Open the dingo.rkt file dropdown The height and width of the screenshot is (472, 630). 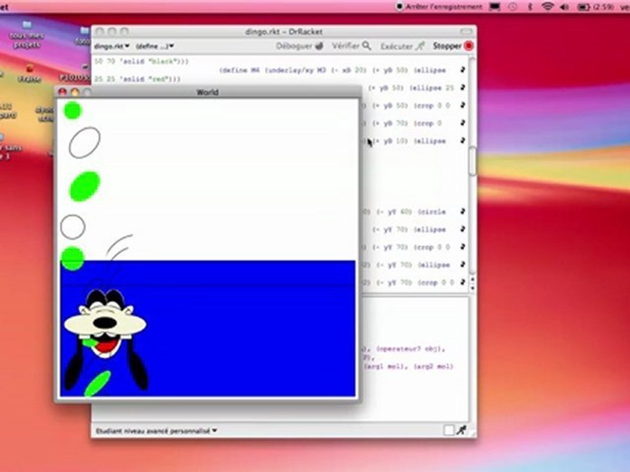[x=112, y=46]
